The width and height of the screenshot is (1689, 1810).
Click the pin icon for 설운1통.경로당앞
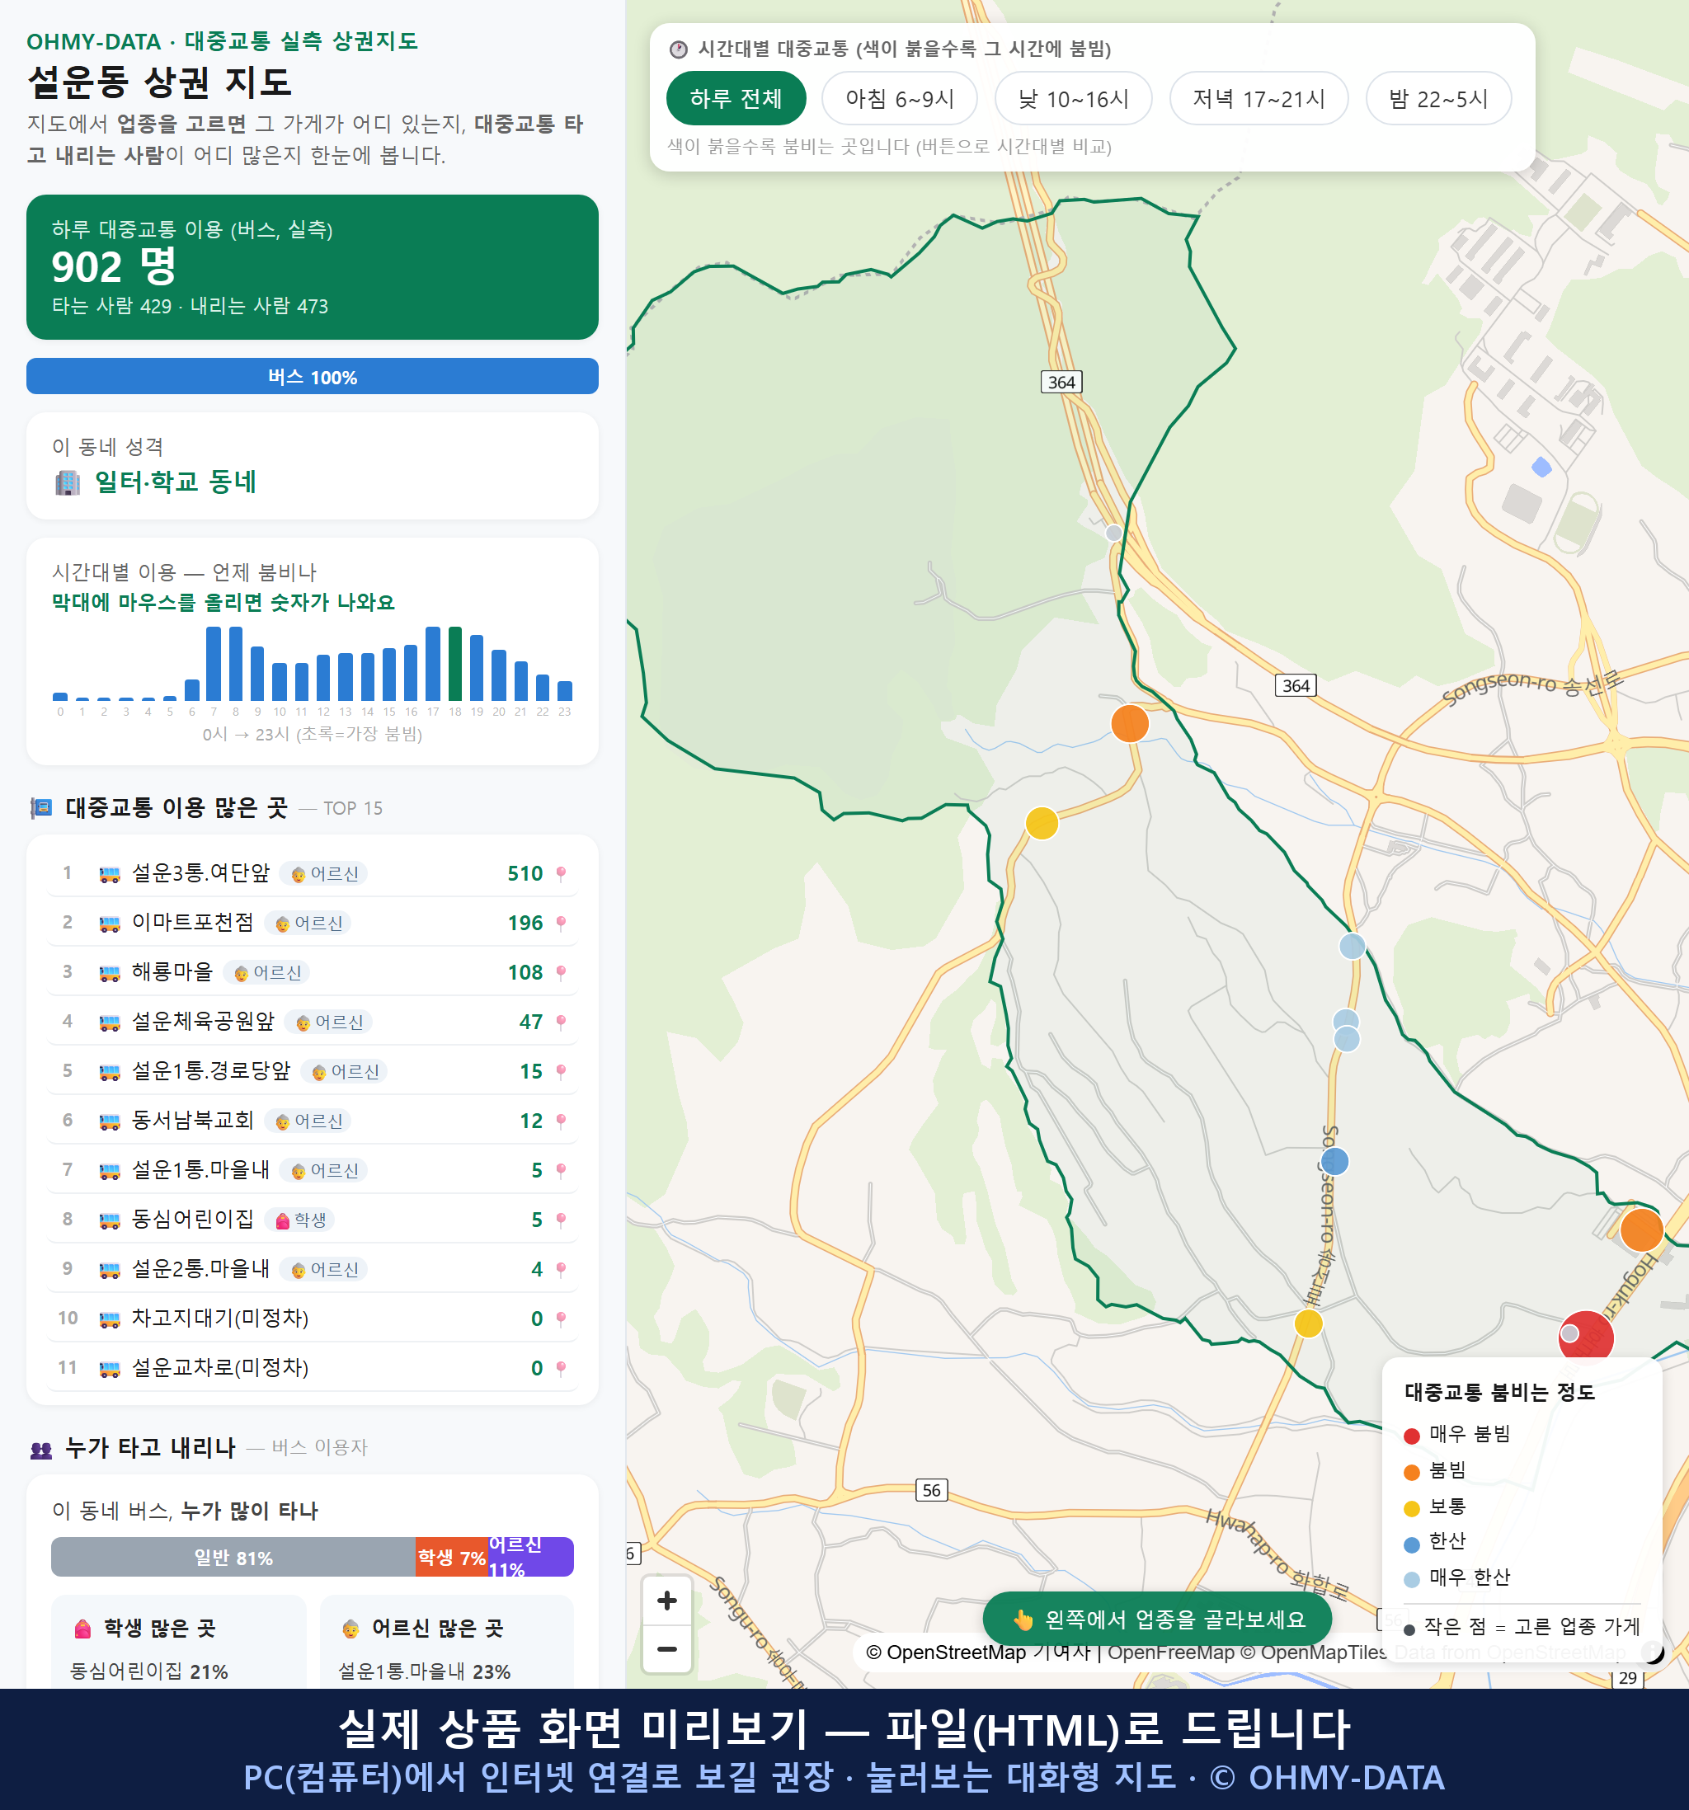tap(561, 1072)
